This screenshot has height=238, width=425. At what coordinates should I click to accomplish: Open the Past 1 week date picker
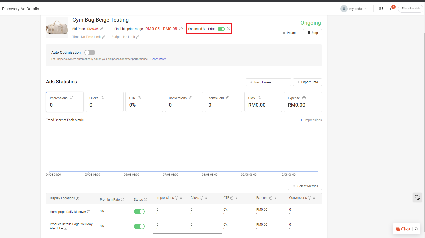(268, 82)
